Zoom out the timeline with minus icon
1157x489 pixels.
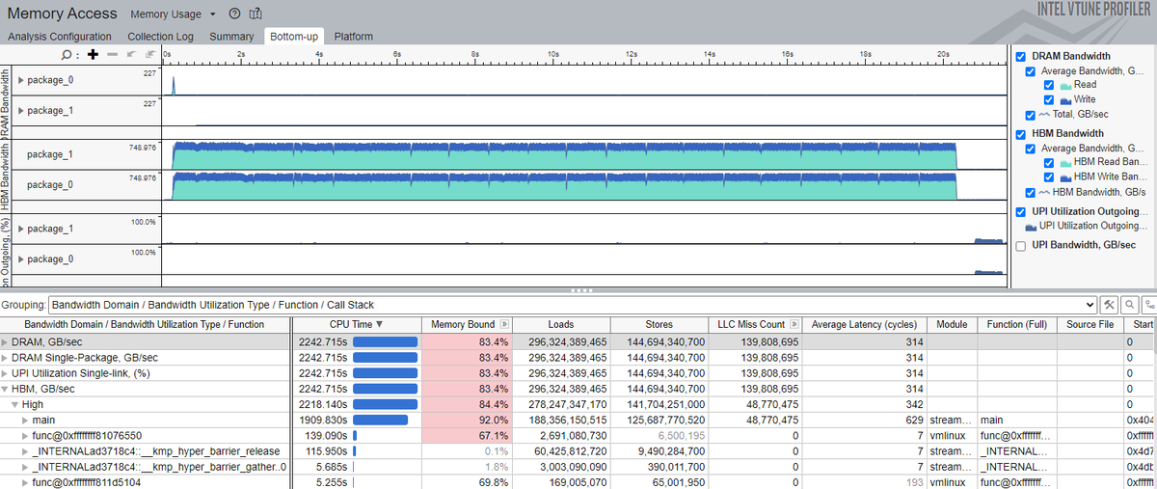pos(112,55)
